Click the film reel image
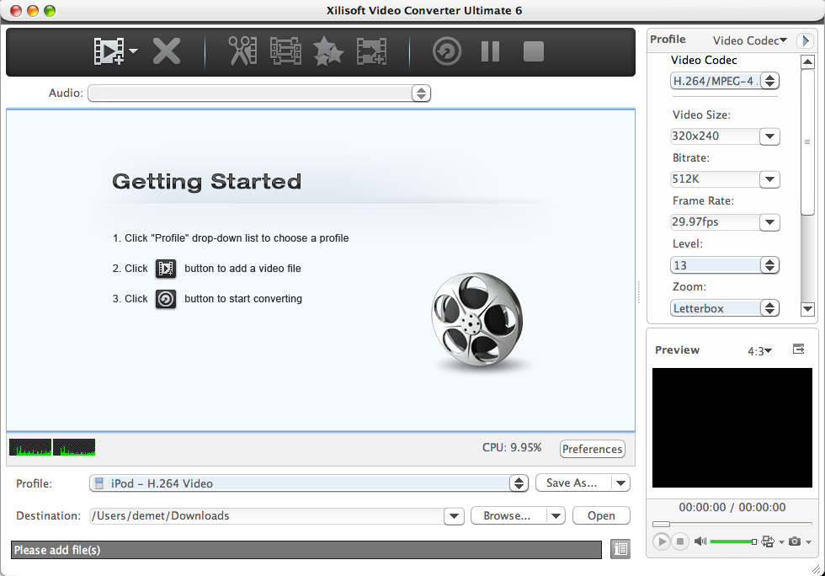Image resolution: width=825 pixels, height=576 pixels. (x=478, y=320)
